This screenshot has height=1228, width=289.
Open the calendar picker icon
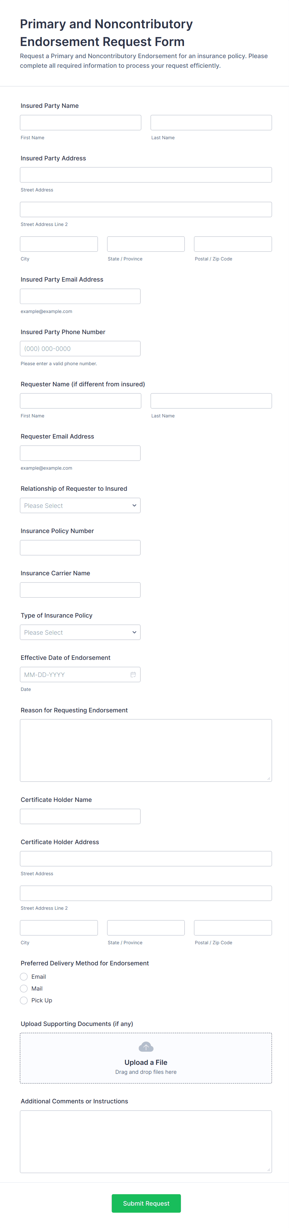[133, 674]
